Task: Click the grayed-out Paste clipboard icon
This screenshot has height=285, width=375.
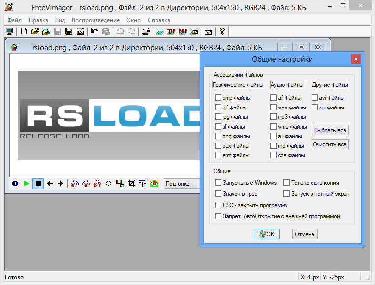Action: (106, 31)
